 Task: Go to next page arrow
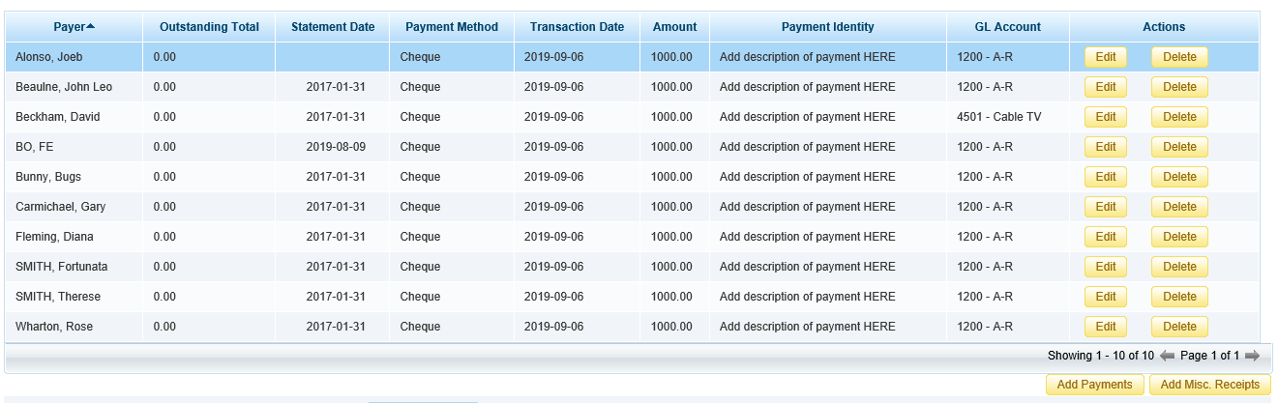tap(1252, 356)
